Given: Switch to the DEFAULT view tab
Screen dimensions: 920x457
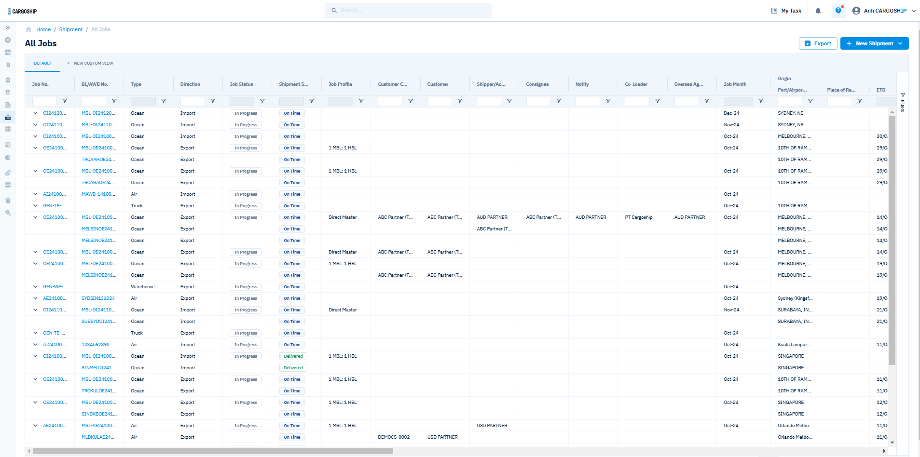Looking at the screenshot, I should pyautogui.click(x=42, y=63).
